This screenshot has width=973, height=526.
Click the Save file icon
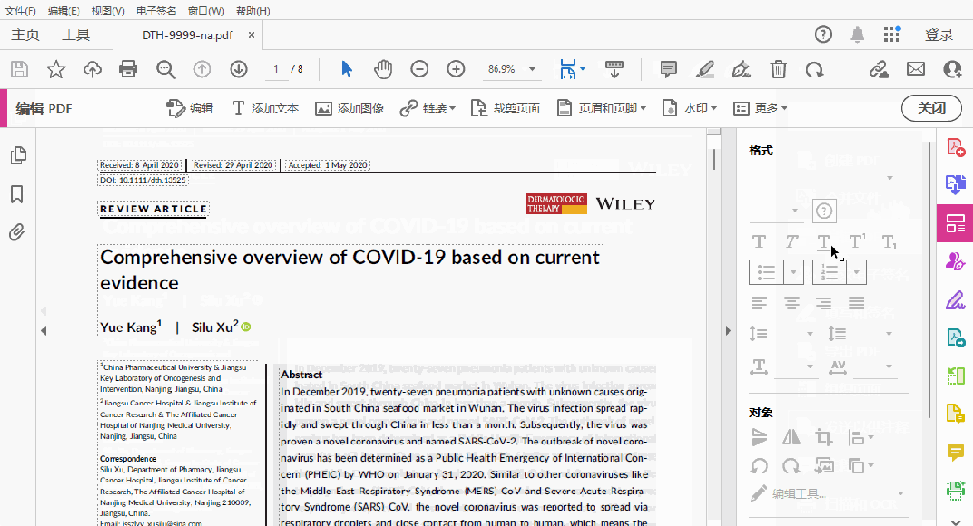(19, 69)
